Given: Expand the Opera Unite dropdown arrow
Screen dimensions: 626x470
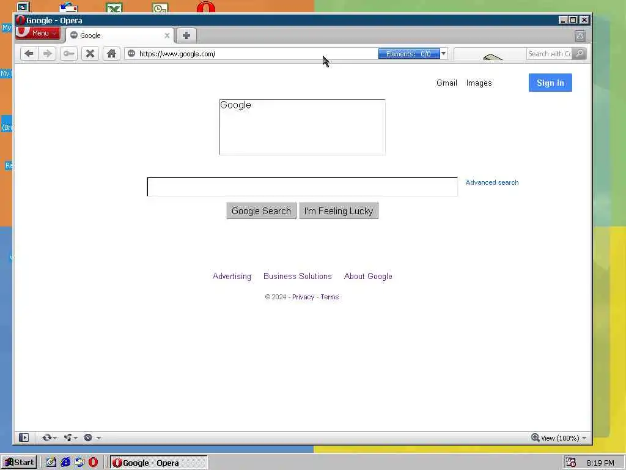Looking at the screenshot, I should (75, 438).
